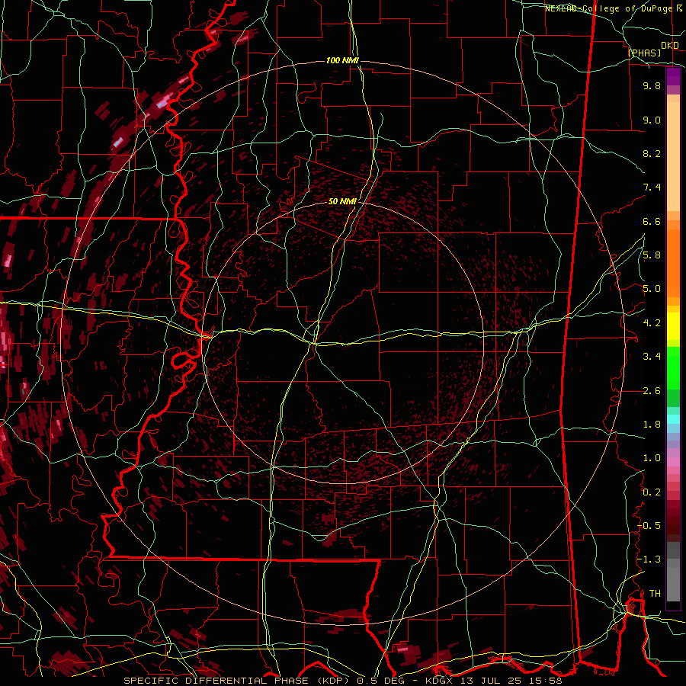This screenshot has width=686, height=686.
Task: Click the [PHAS] units label
Action: tap(644, 53)
